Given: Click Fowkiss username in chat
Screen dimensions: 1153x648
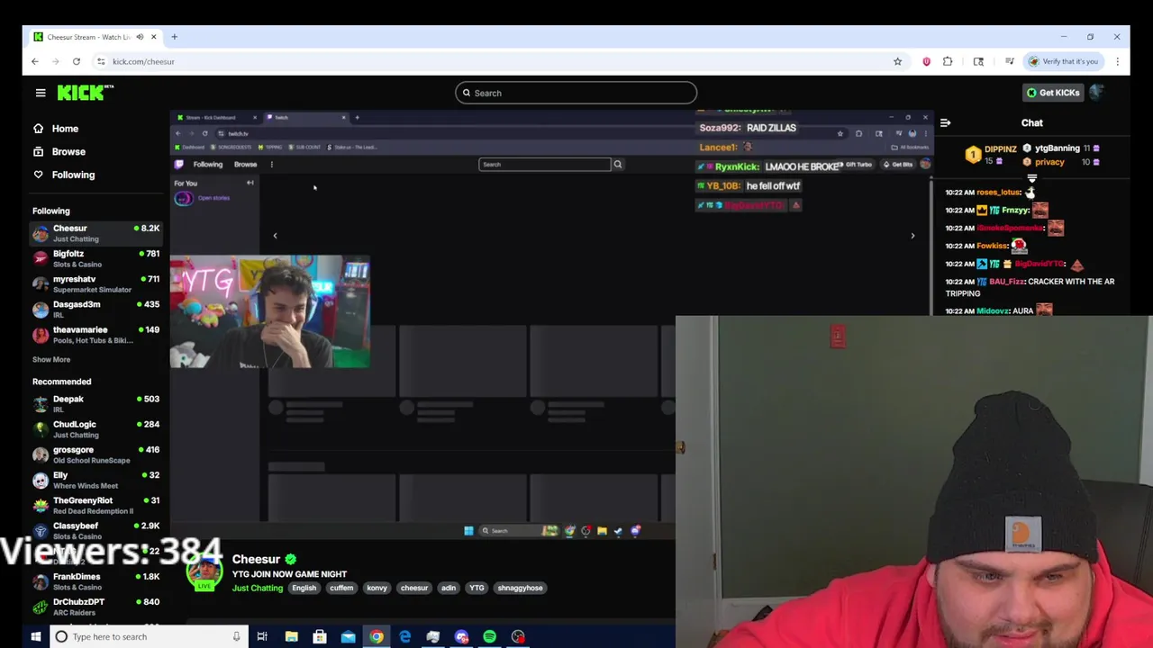Looking at the screenshot, I should (993, 246).
